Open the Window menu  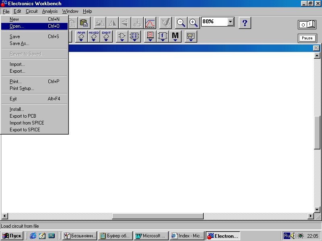(x=70, y=11)
